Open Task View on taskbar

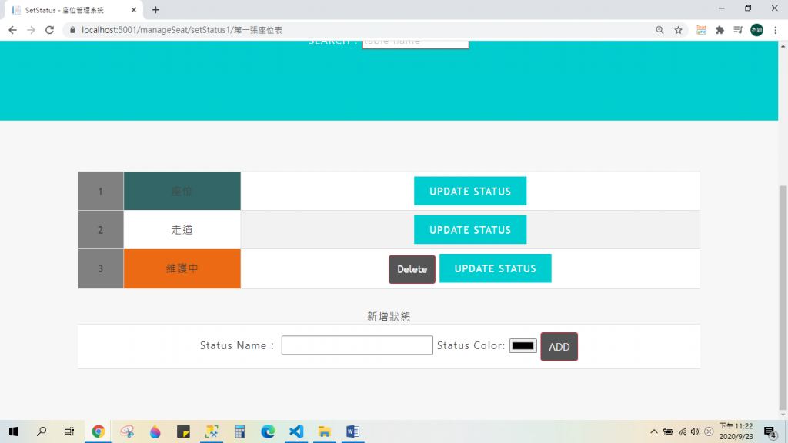tap(68, 431)
